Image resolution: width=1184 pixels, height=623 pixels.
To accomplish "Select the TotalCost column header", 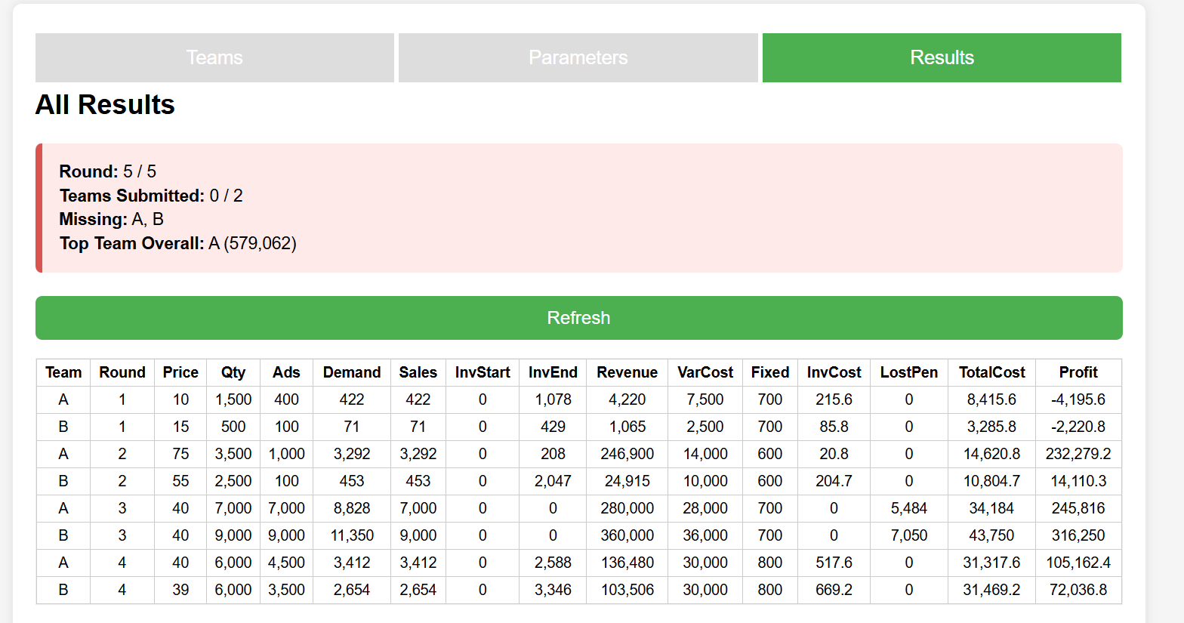I will pos(991,372).
